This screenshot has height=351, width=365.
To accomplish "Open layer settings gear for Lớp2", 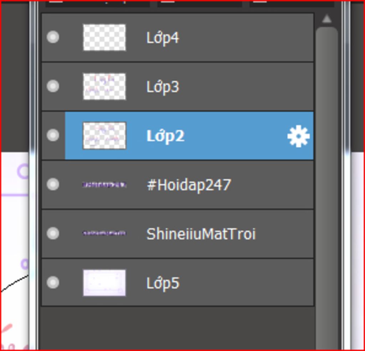I will 298,136.
